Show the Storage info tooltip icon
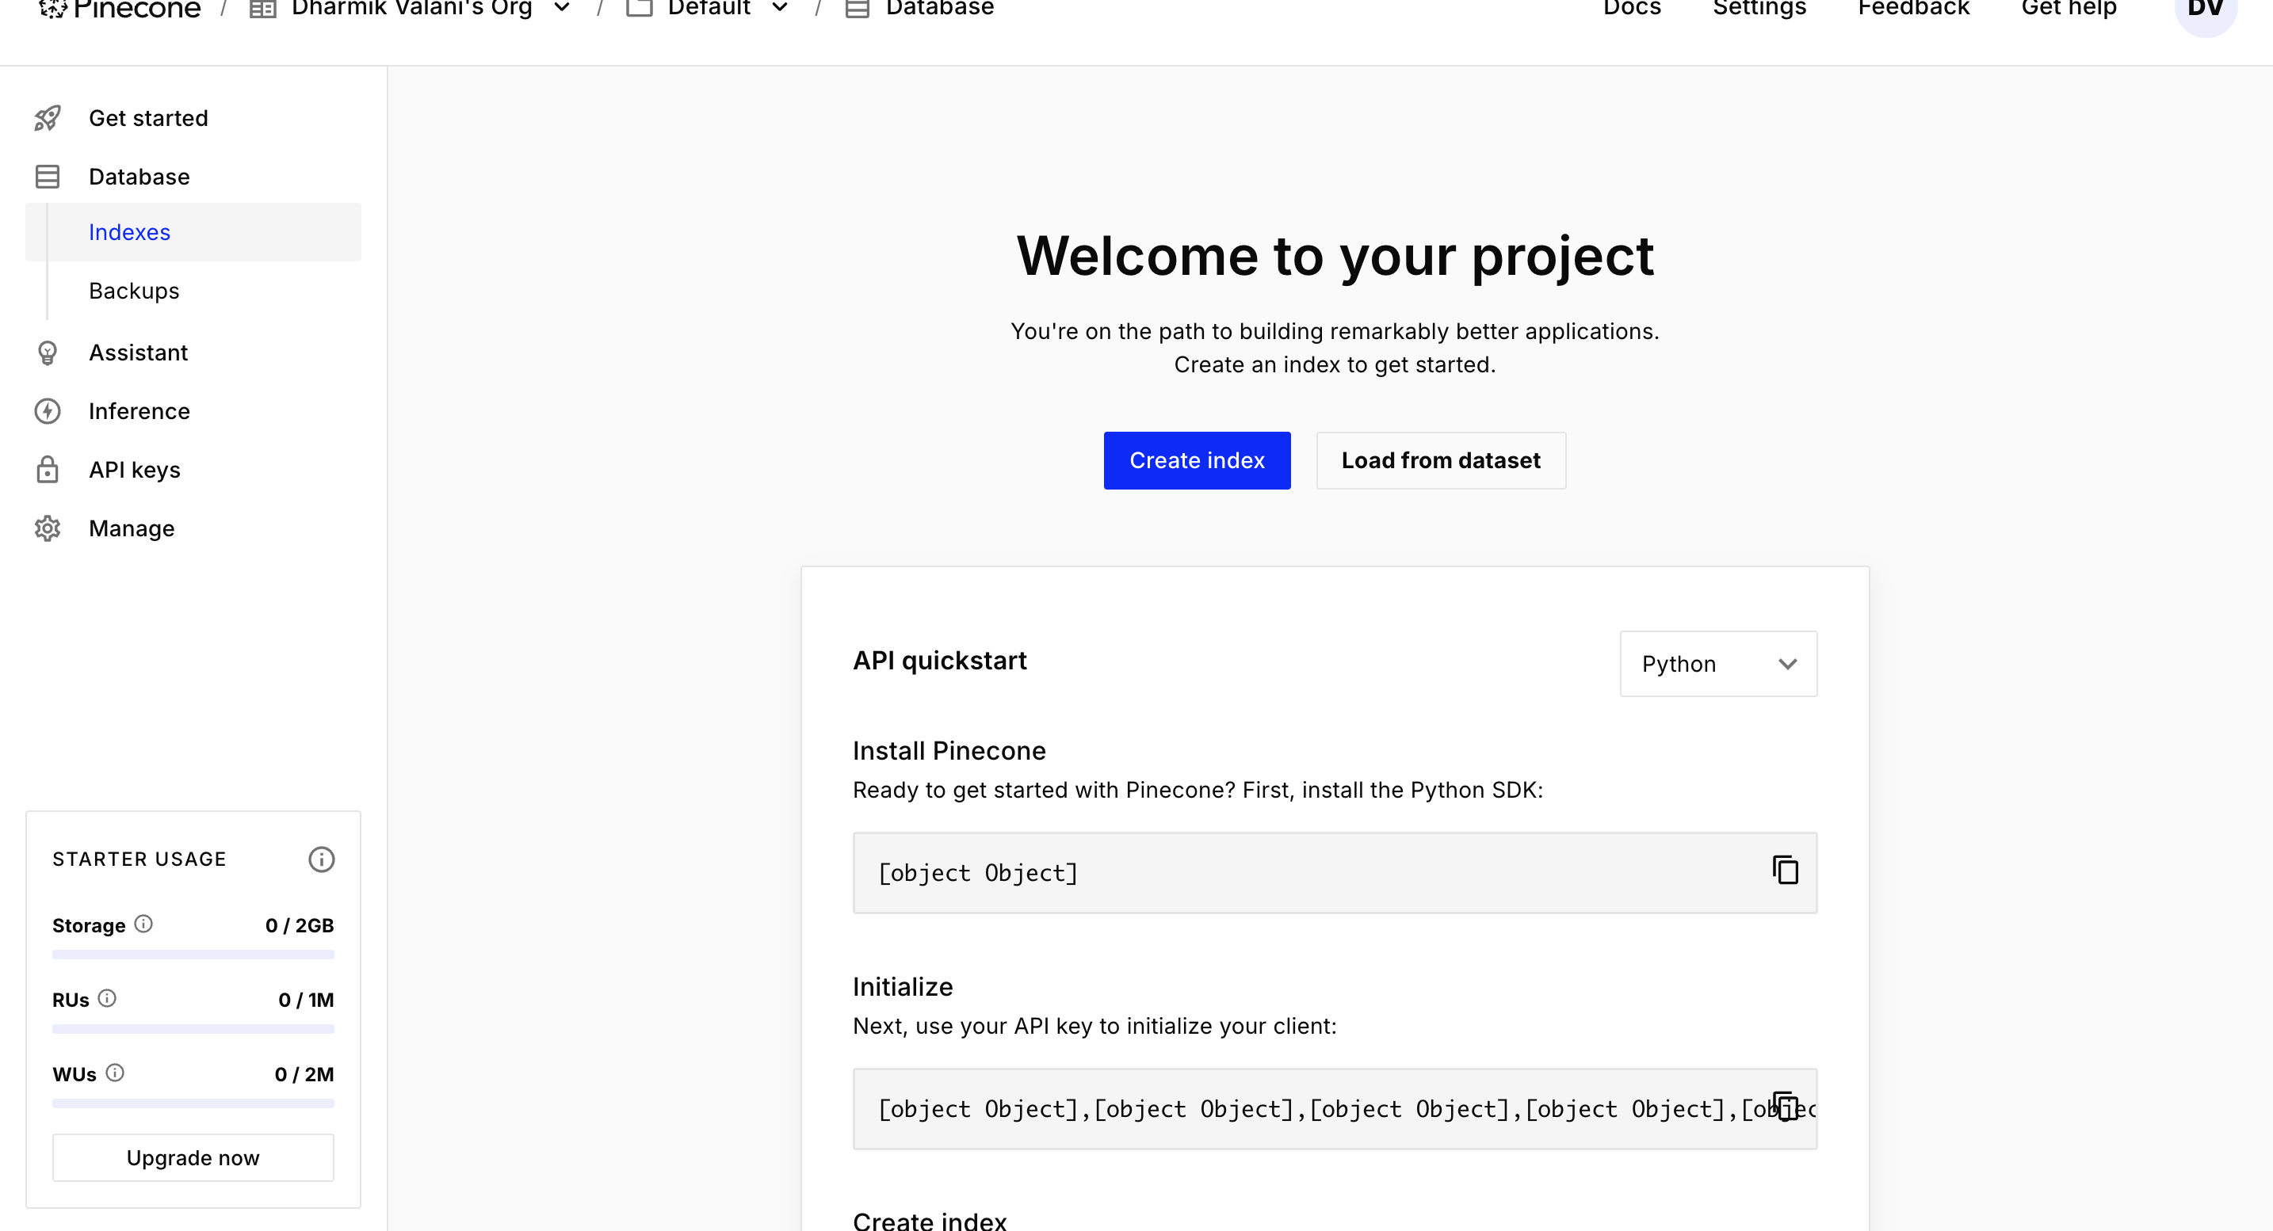Image resolution: width=2273 pixels, height=1231 pixels. (143, 924)
